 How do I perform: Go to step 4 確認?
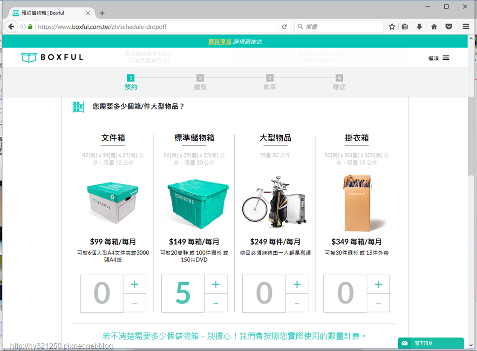(339, 82)
